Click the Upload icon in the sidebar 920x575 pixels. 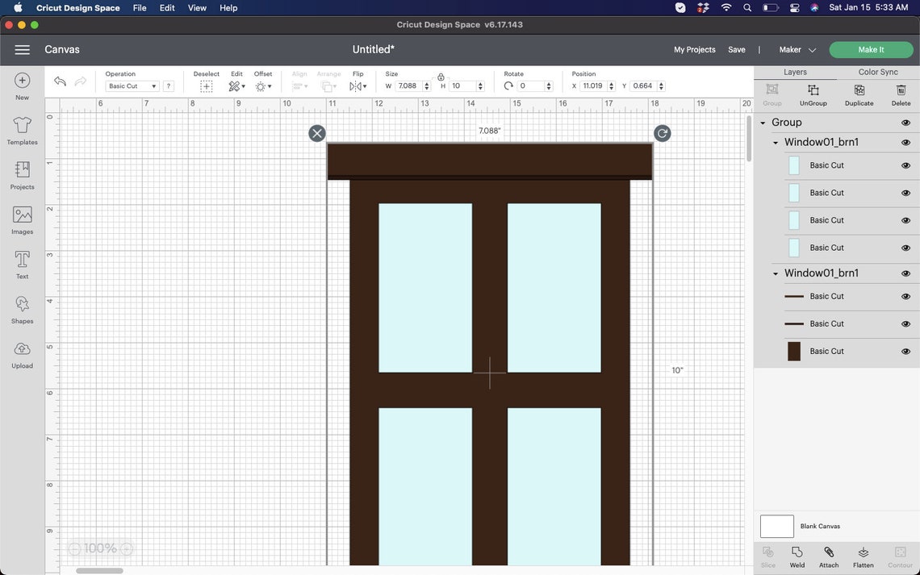click(20, 353)
